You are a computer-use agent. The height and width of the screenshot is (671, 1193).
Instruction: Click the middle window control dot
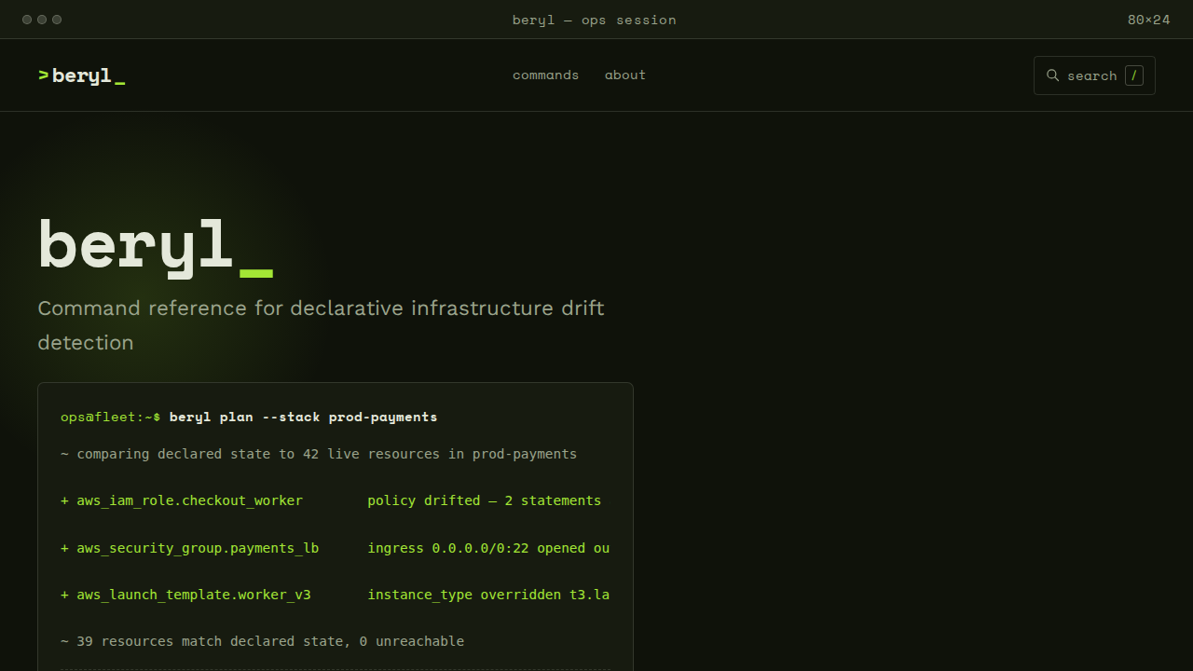click(42, 20)
